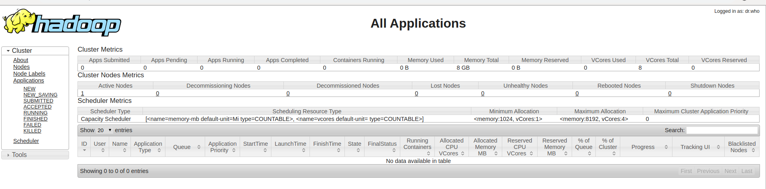Filter applications by ACCEPTED state
Image resolution: width=766 pixels, height=189 pixels.
(x=37, y=107)
